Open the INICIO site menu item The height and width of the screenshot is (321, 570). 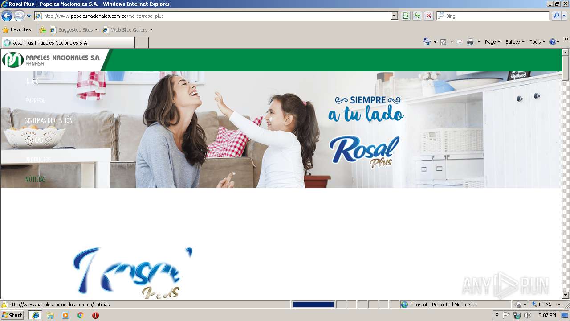[32, 82]
